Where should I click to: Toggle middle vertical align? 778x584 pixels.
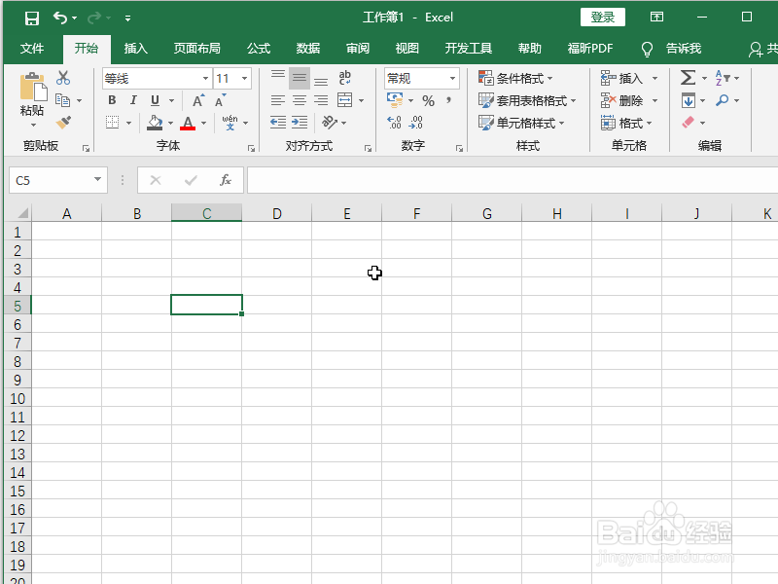pos(300,78)
